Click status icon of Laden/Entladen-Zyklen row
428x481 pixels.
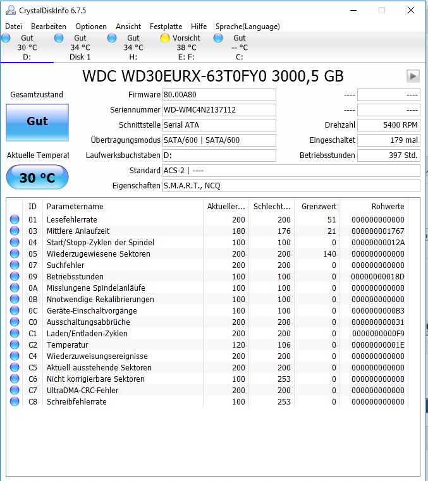(x=15, y=333)
